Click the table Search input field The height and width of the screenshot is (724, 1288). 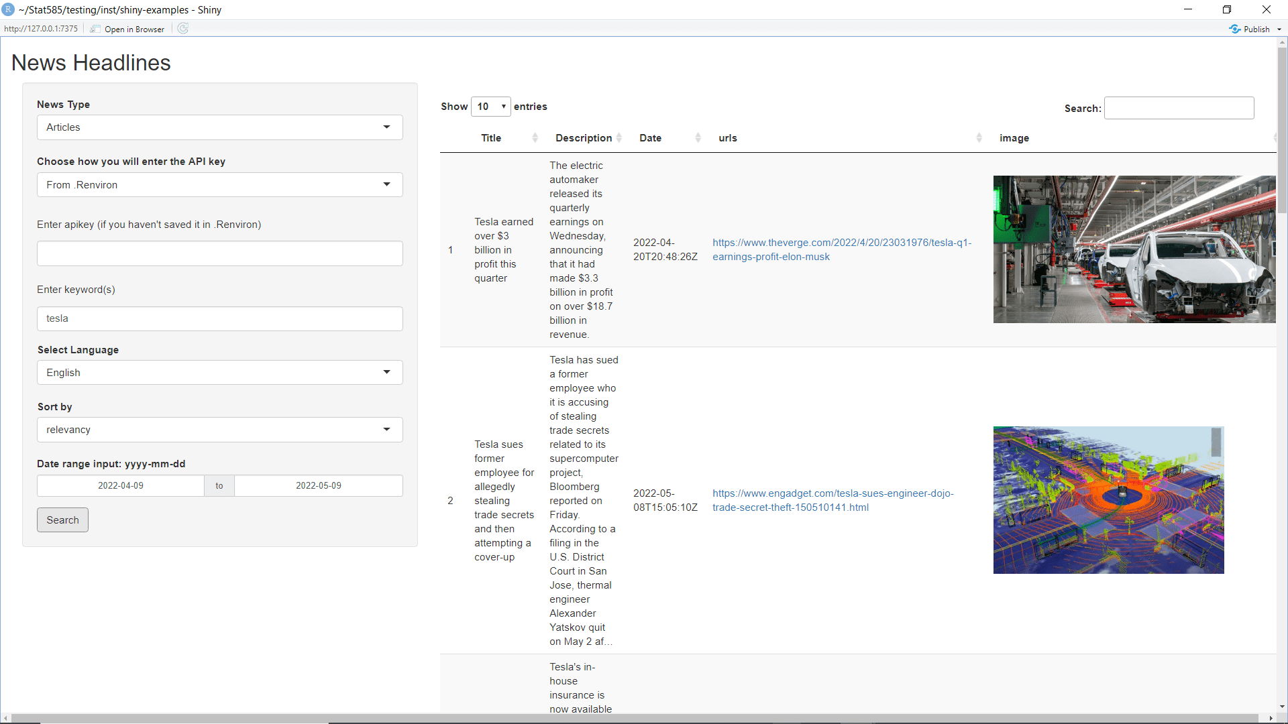1179,108
